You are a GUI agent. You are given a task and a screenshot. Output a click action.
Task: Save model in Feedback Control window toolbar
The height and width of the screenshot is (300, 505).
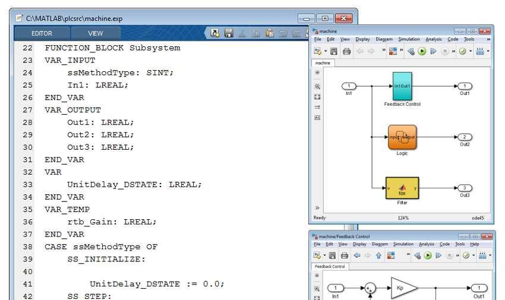(332, 255)
